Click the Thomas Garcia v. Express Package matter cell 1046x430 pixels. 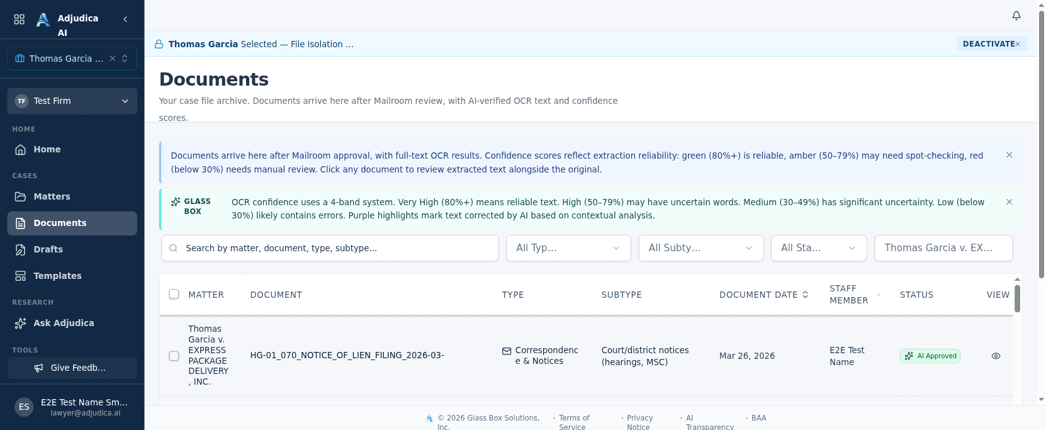click(x=208, y=356)
